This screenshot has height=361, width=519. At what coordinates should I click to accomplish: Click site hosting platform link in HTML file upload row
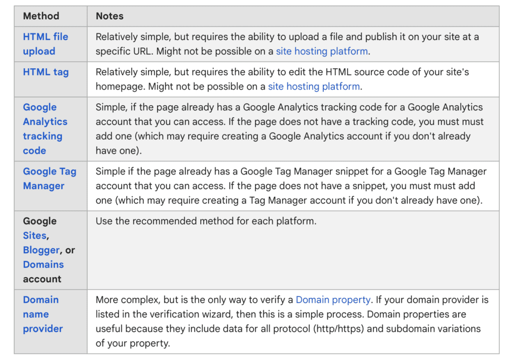(322, 51)
